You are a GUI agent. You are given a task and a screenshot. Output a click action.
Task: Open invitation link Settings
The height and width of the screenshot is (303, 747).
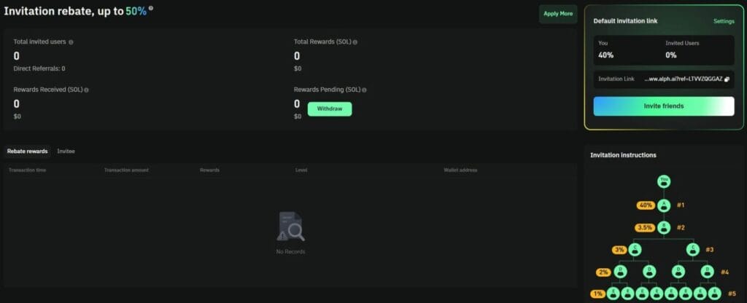coord(724,21)
